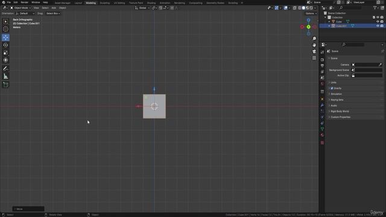386x217 pixels.
Task: Open the Output properties tab
Action: 322,66
